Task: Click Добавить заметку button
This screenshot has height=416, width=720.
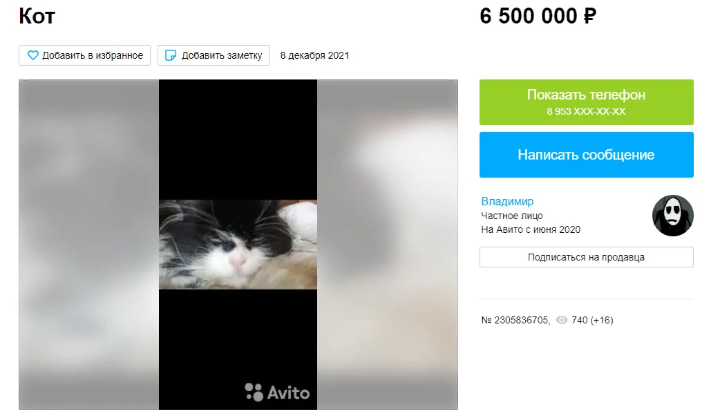Action: click(x=214, y=55)
